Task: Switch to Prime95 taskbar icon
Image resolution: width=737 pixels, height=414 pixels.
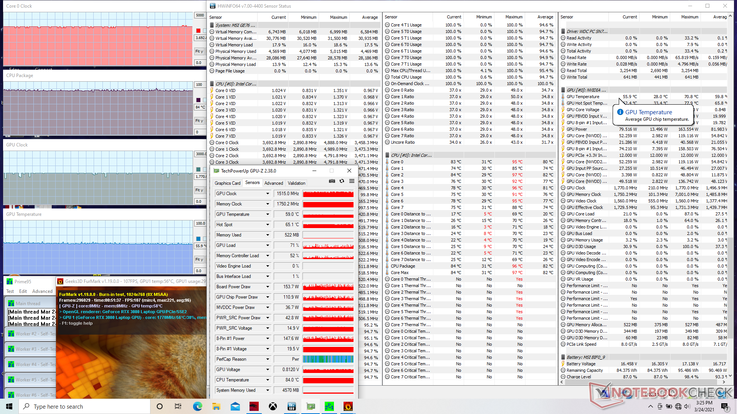Action: (x=329, y=406)
